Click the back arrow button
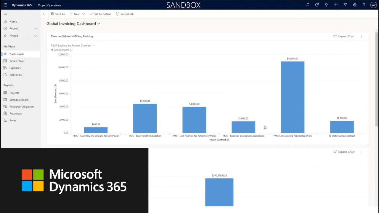The image size is (379, 213). (x=44, y=14)
